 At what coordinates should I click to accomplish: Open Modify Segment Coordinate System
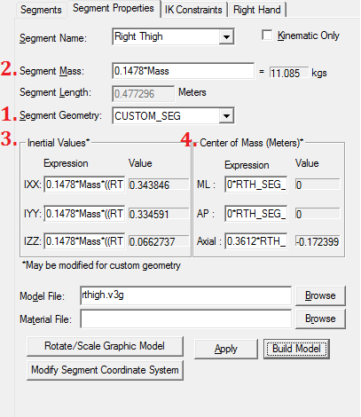coord(105,370)
